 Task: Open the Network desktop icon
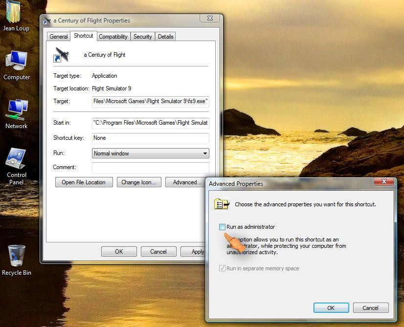(x=17, y=114)
